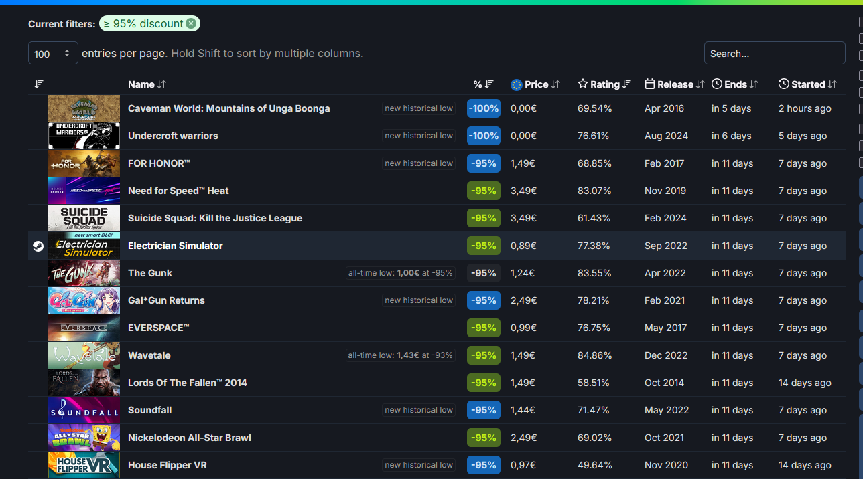Image resolution: width=863 pixels, height=479 pixels.
Task: Click Need for Speed Heat -95% badge
Action: 484,191
